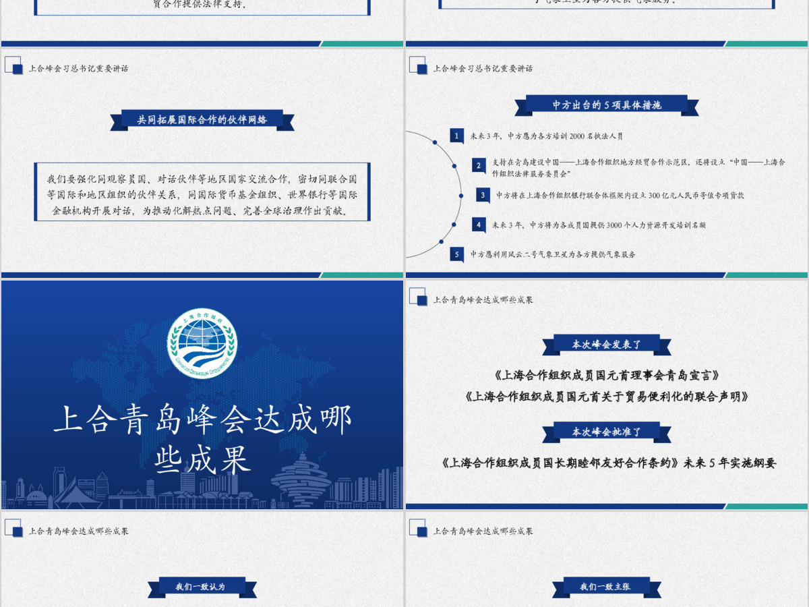The height and width of the screenshot is (607, 809).
Task: Click header 上合青岛峰会达成哪些成果 above 我们一致主张
Action: click(x=483, y=531)
